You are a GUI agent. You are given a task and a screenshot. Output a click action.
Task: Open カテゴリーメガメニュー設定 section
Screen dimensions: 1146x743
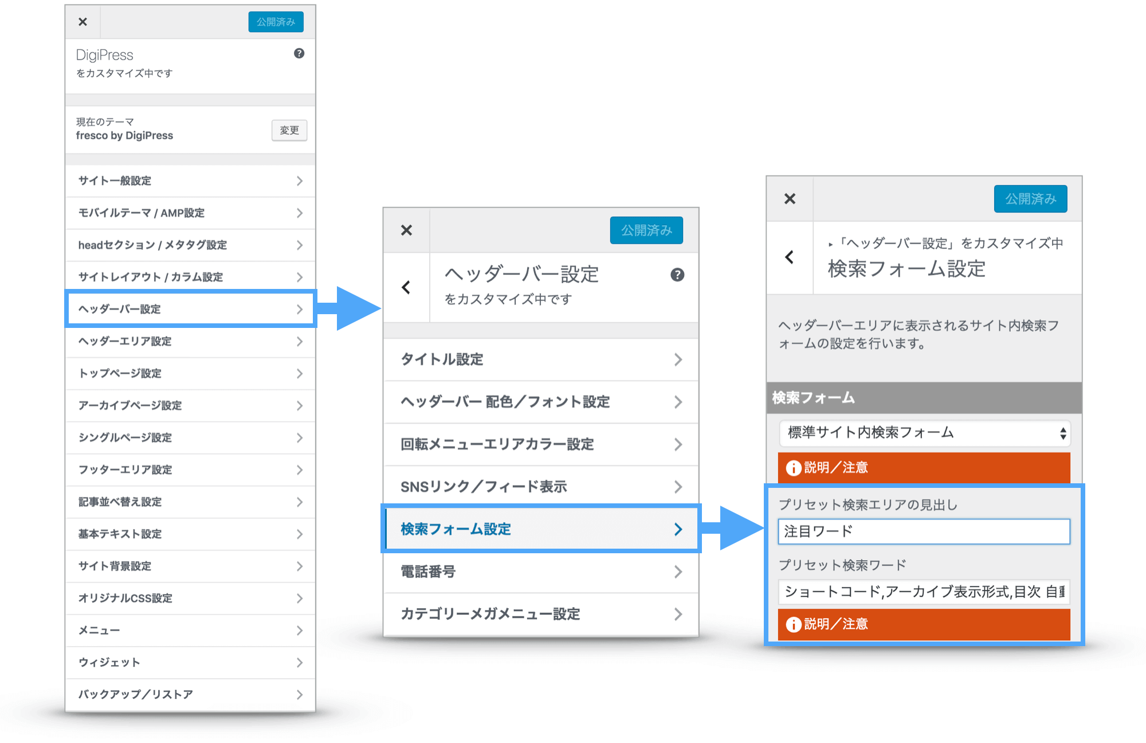point(540,614)
